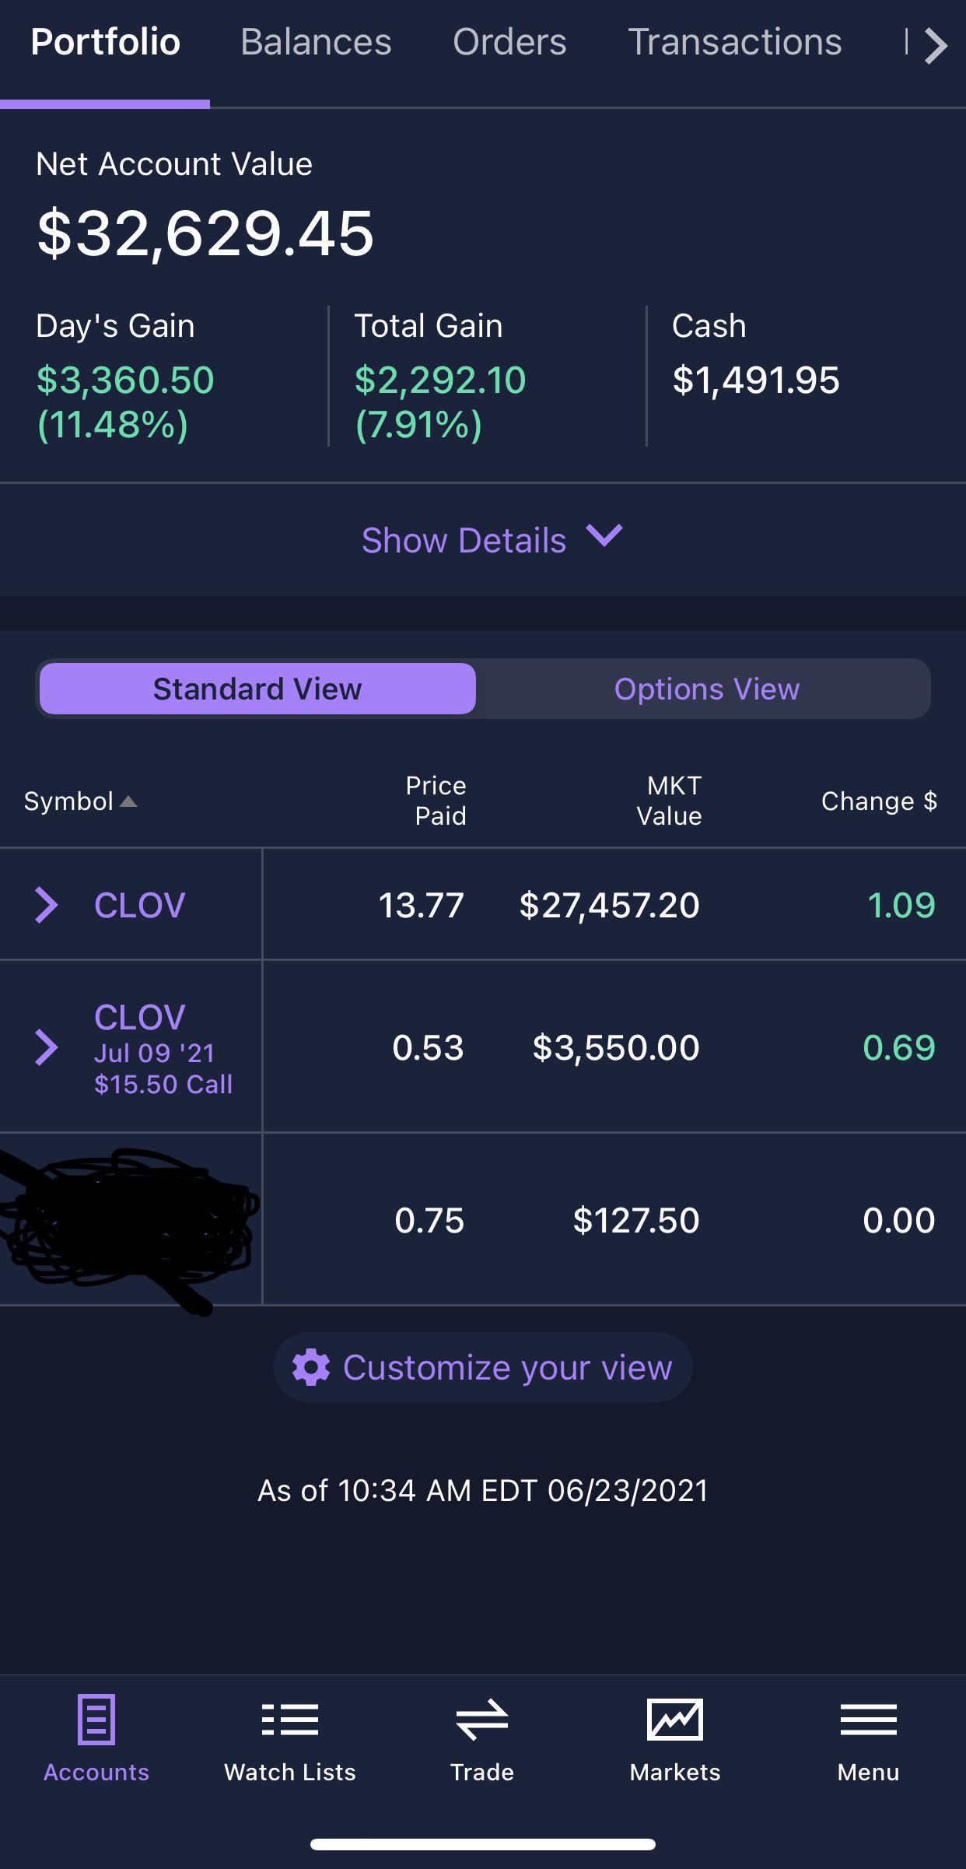Viewport: 966px width, 1869px height.
Task: Open the Orders tab
Action: click(510, 43)
